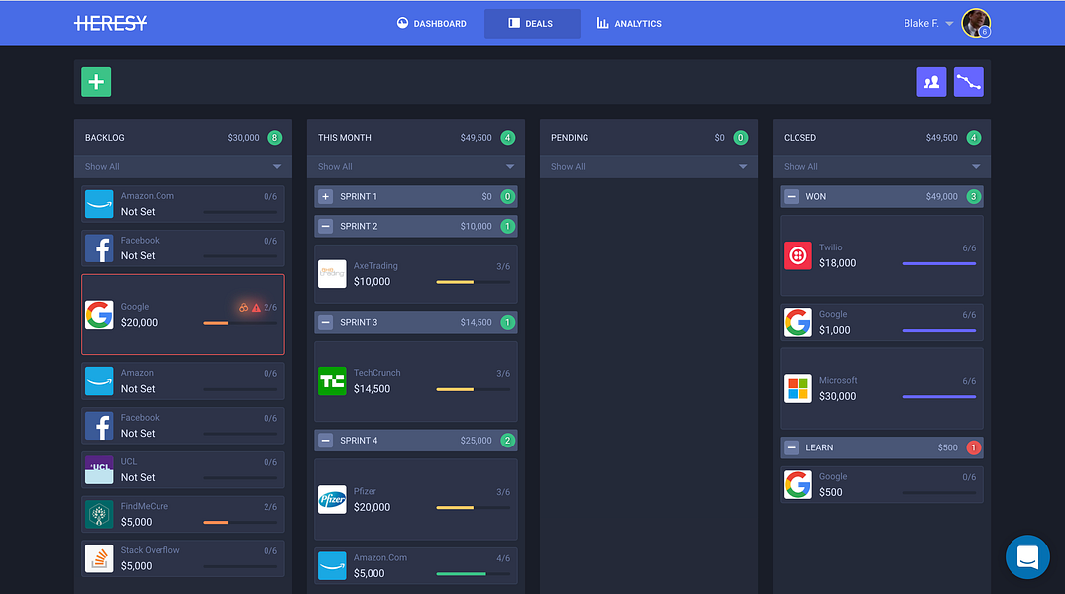Go to the Deals tab
The image size is (1065, 594).
tap(532, 23)
